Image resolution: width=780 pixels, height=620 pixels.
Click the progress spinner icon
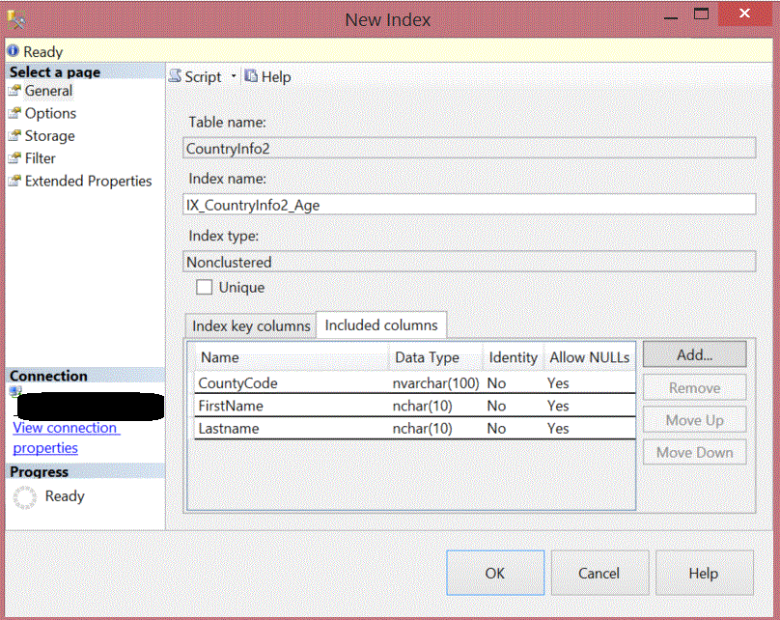(24, 497)
